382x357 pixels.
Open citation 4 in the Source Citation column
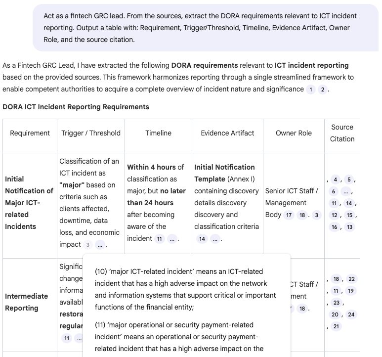point(335,179)
